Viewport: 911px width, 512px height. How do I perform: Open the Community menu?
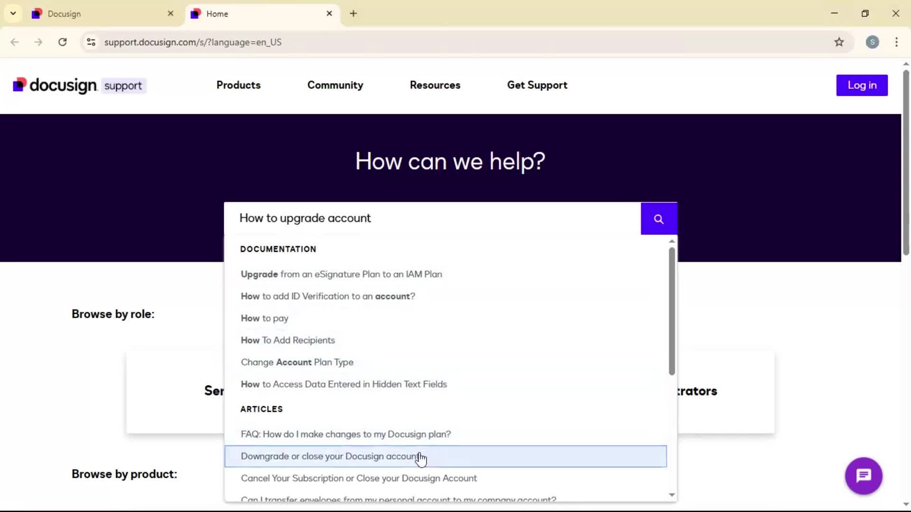pyautogui.click(x=335, y=85)
